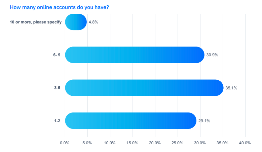Viewport: 262px width, 152px height.
Task: Click the 4.8% value label
Action: tap(93, 22)
